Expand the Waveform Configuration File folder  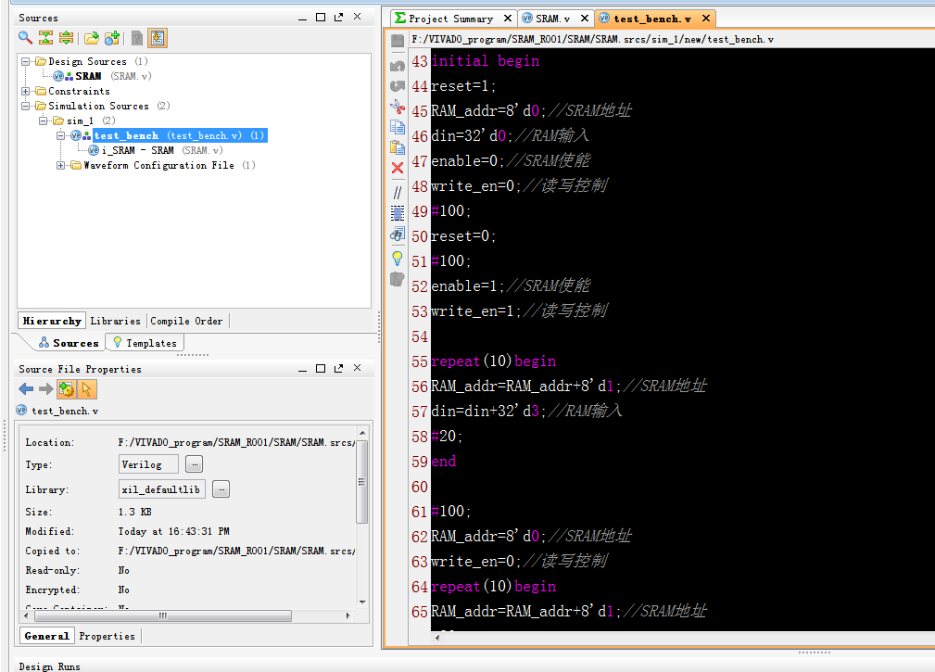tap(61, 165)
